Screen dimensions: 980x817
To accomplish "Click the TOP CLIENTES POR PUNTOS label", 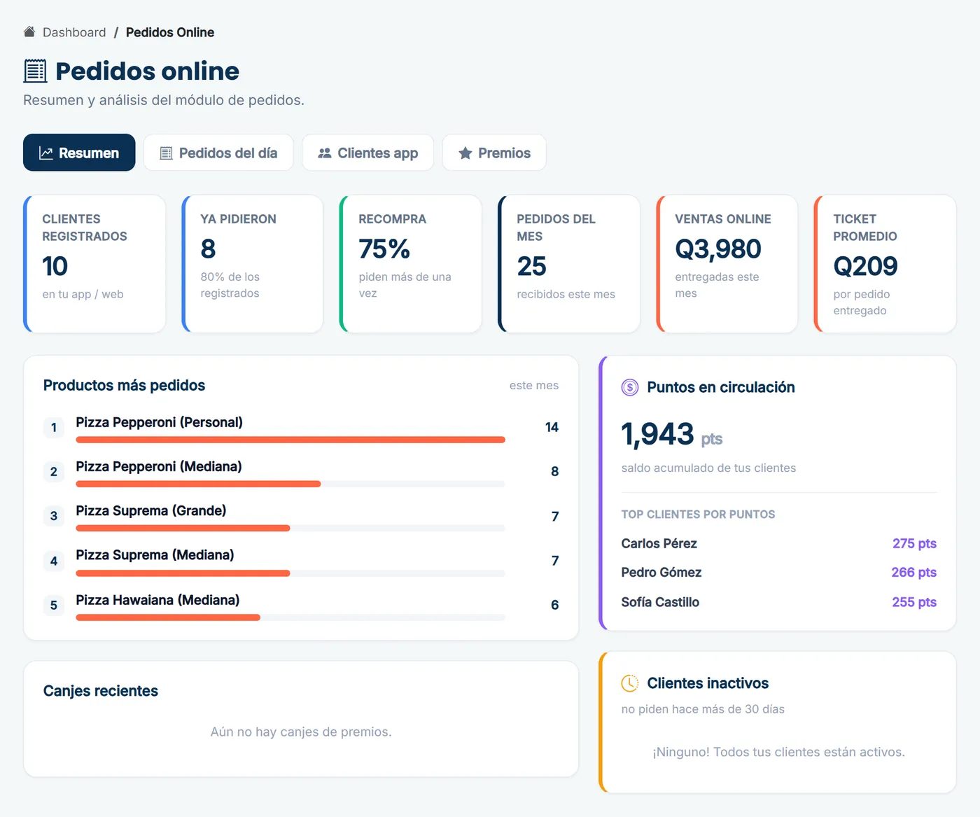I will [x=698, y=514].
